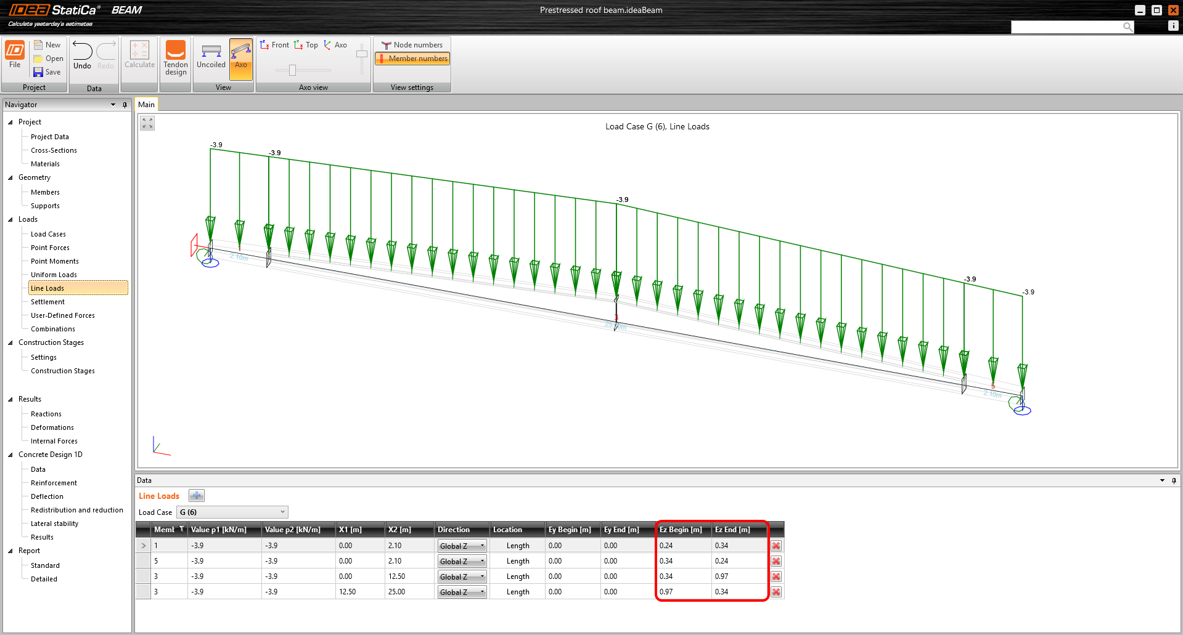Add new line load with plus icon
The width and height of the screenshot is (1183, 635).
coord(196,496)
